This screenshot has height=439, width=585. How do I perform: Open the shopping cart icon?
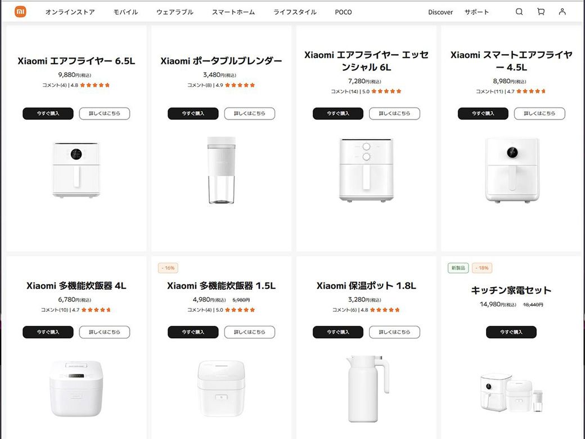[x=541, y=12]
